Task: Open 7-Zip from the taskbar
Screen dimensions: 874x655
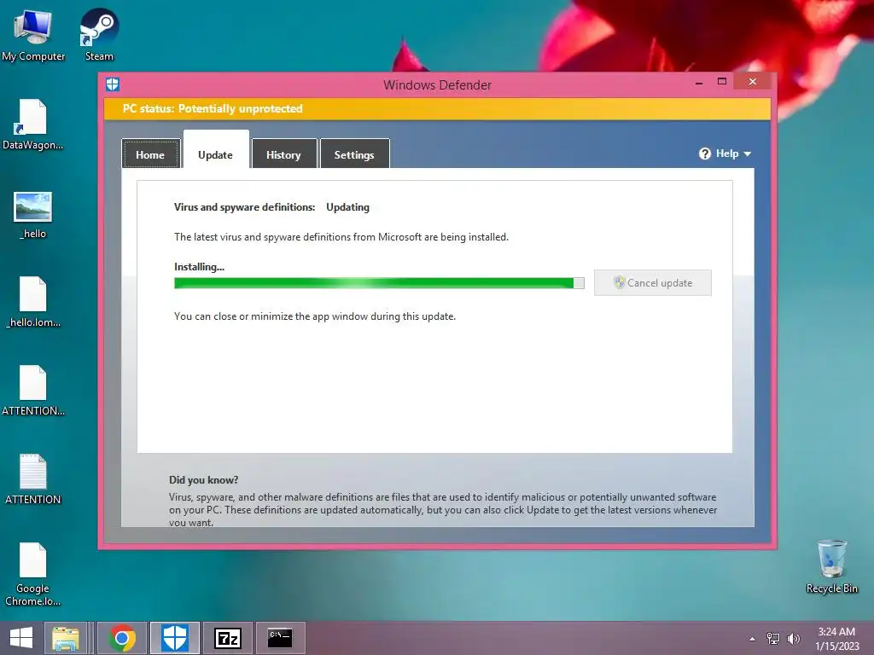Action: 227,638
